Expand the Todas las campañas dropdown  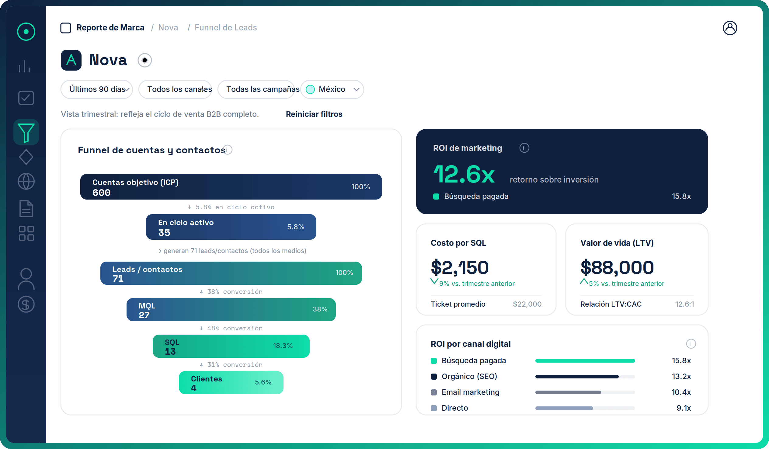pos(256,89)
